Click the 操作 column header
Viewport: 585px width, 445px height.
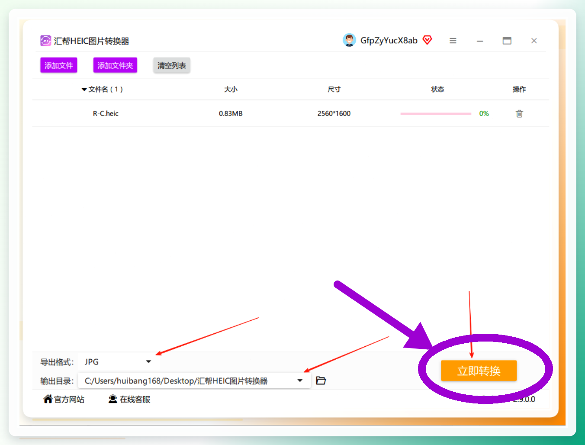click(x=519, y=89)
